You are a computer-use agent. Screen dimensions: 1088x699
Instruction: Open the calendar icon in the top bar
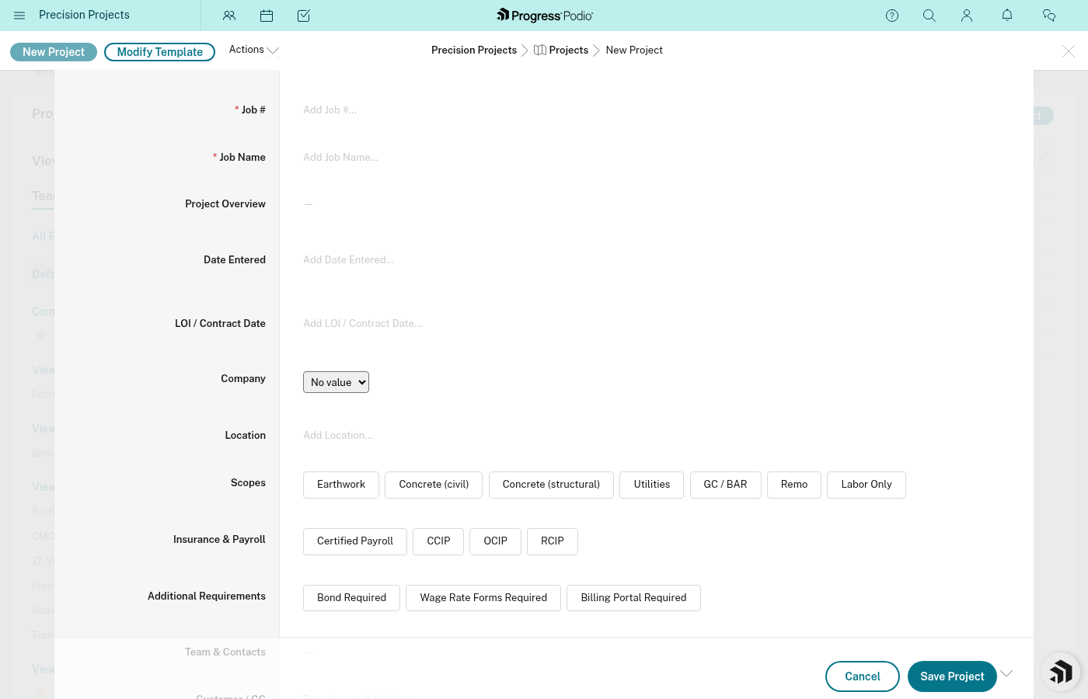267,16
